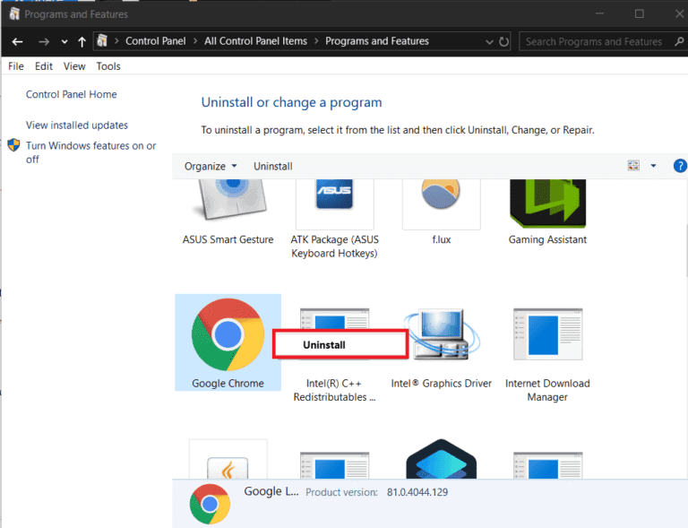The width and height of the screenshot is (688, 528).
Task: Click the search magnifier icon
Action: (x=679, y=42)
